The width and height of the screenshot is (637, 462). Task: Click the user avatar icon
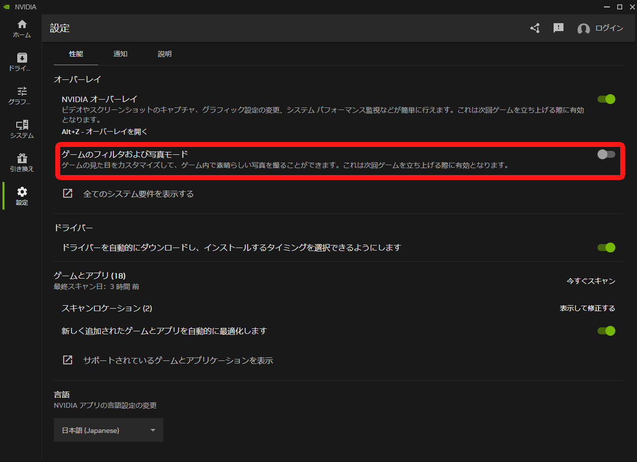(x=584, y=29)
